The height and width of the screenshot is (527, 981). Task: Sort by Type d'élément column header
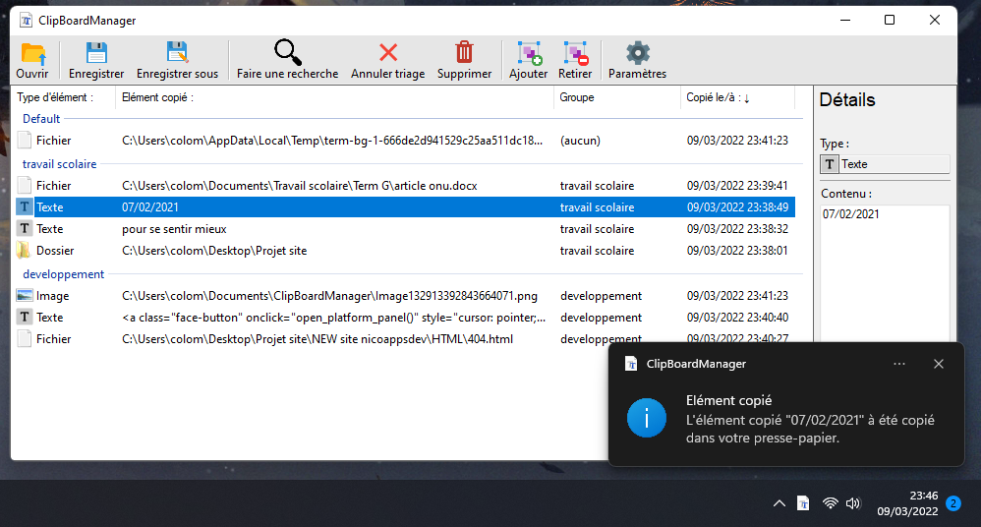[55, 97]
